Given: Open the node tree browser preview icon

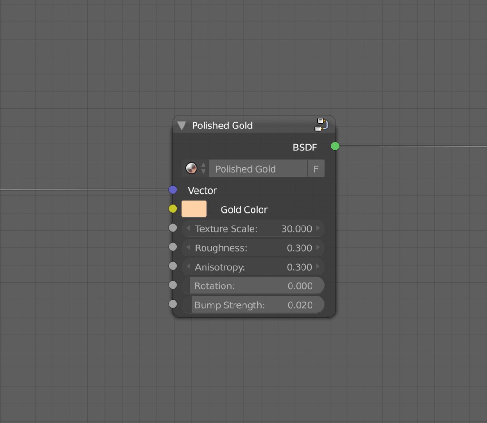Looking at the screenshot, I should pyautogui.click(x=192, y=168).
